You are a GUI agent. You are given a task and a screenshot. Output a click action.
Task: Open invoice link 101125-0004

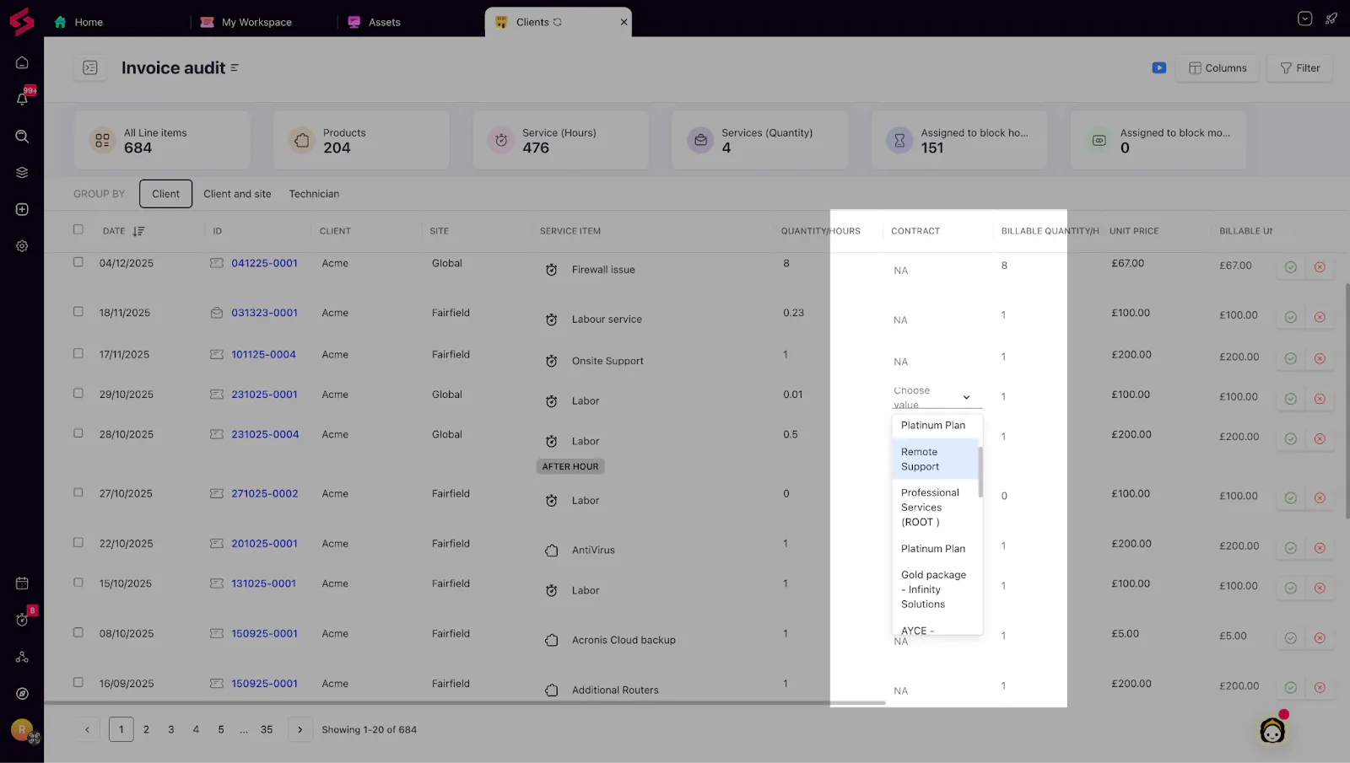[x=264, y=355]
